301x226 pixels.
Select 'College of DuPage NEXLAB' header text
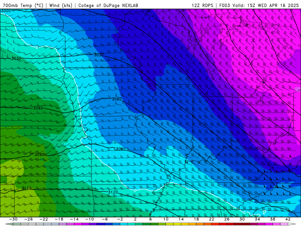tap(108, 5)
